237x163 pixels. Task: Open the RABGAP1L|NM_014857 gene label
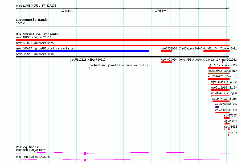(30, 150)
